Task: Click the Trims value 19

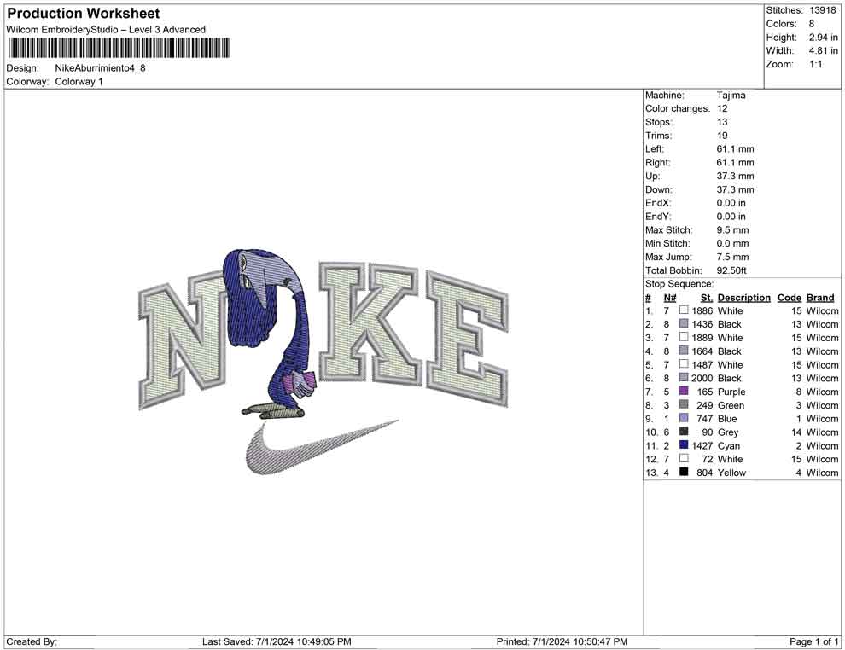Action: pyautogui.click(x=722, y=135)
